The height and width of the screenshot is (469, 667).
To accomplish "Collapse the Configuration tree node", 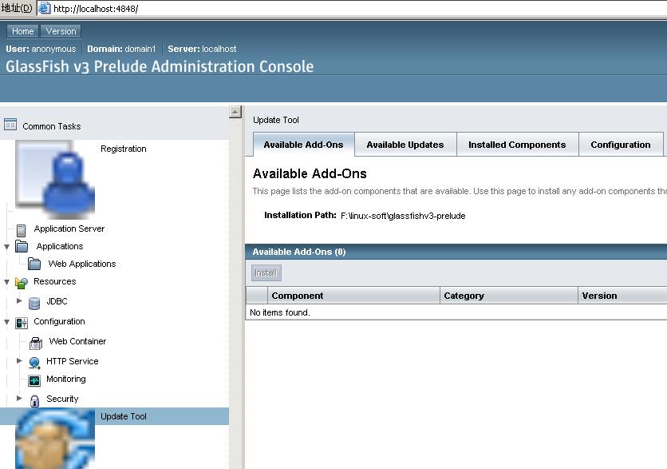I will tap(7, 322).
